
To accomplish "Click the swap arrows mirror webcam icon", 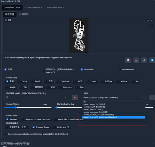I will [x=144, y=60].
